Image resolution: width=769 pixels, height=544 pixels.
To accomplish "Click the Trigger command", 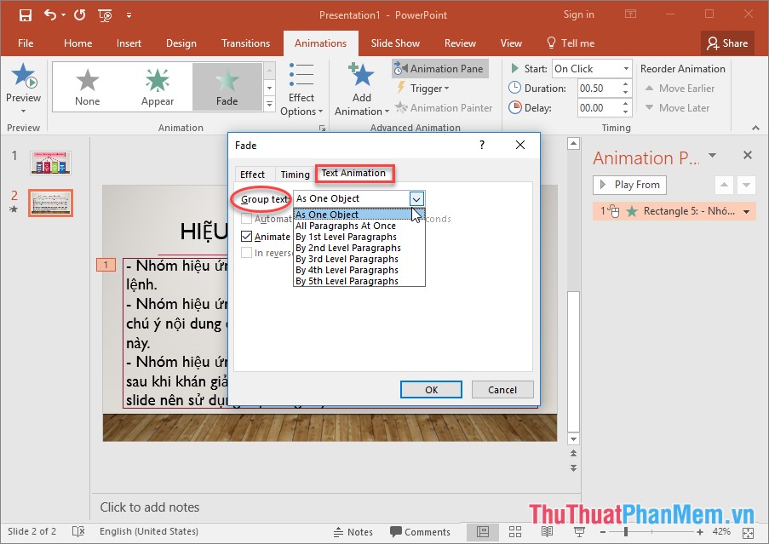I will click(x=423, y=88).
